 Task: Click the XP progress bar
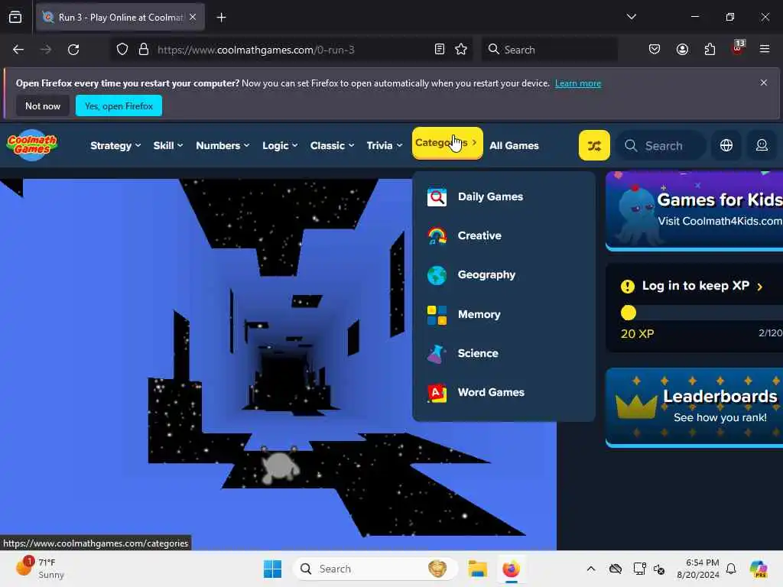pos(702,313)
